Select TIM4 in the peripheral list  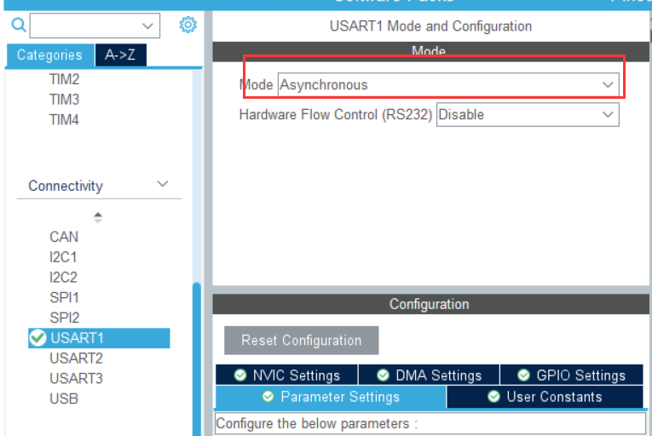64,120
